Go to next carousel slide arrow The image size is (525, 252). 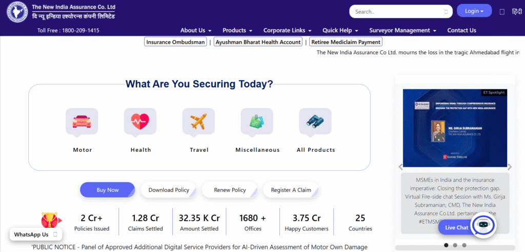[x=510, y=167]
